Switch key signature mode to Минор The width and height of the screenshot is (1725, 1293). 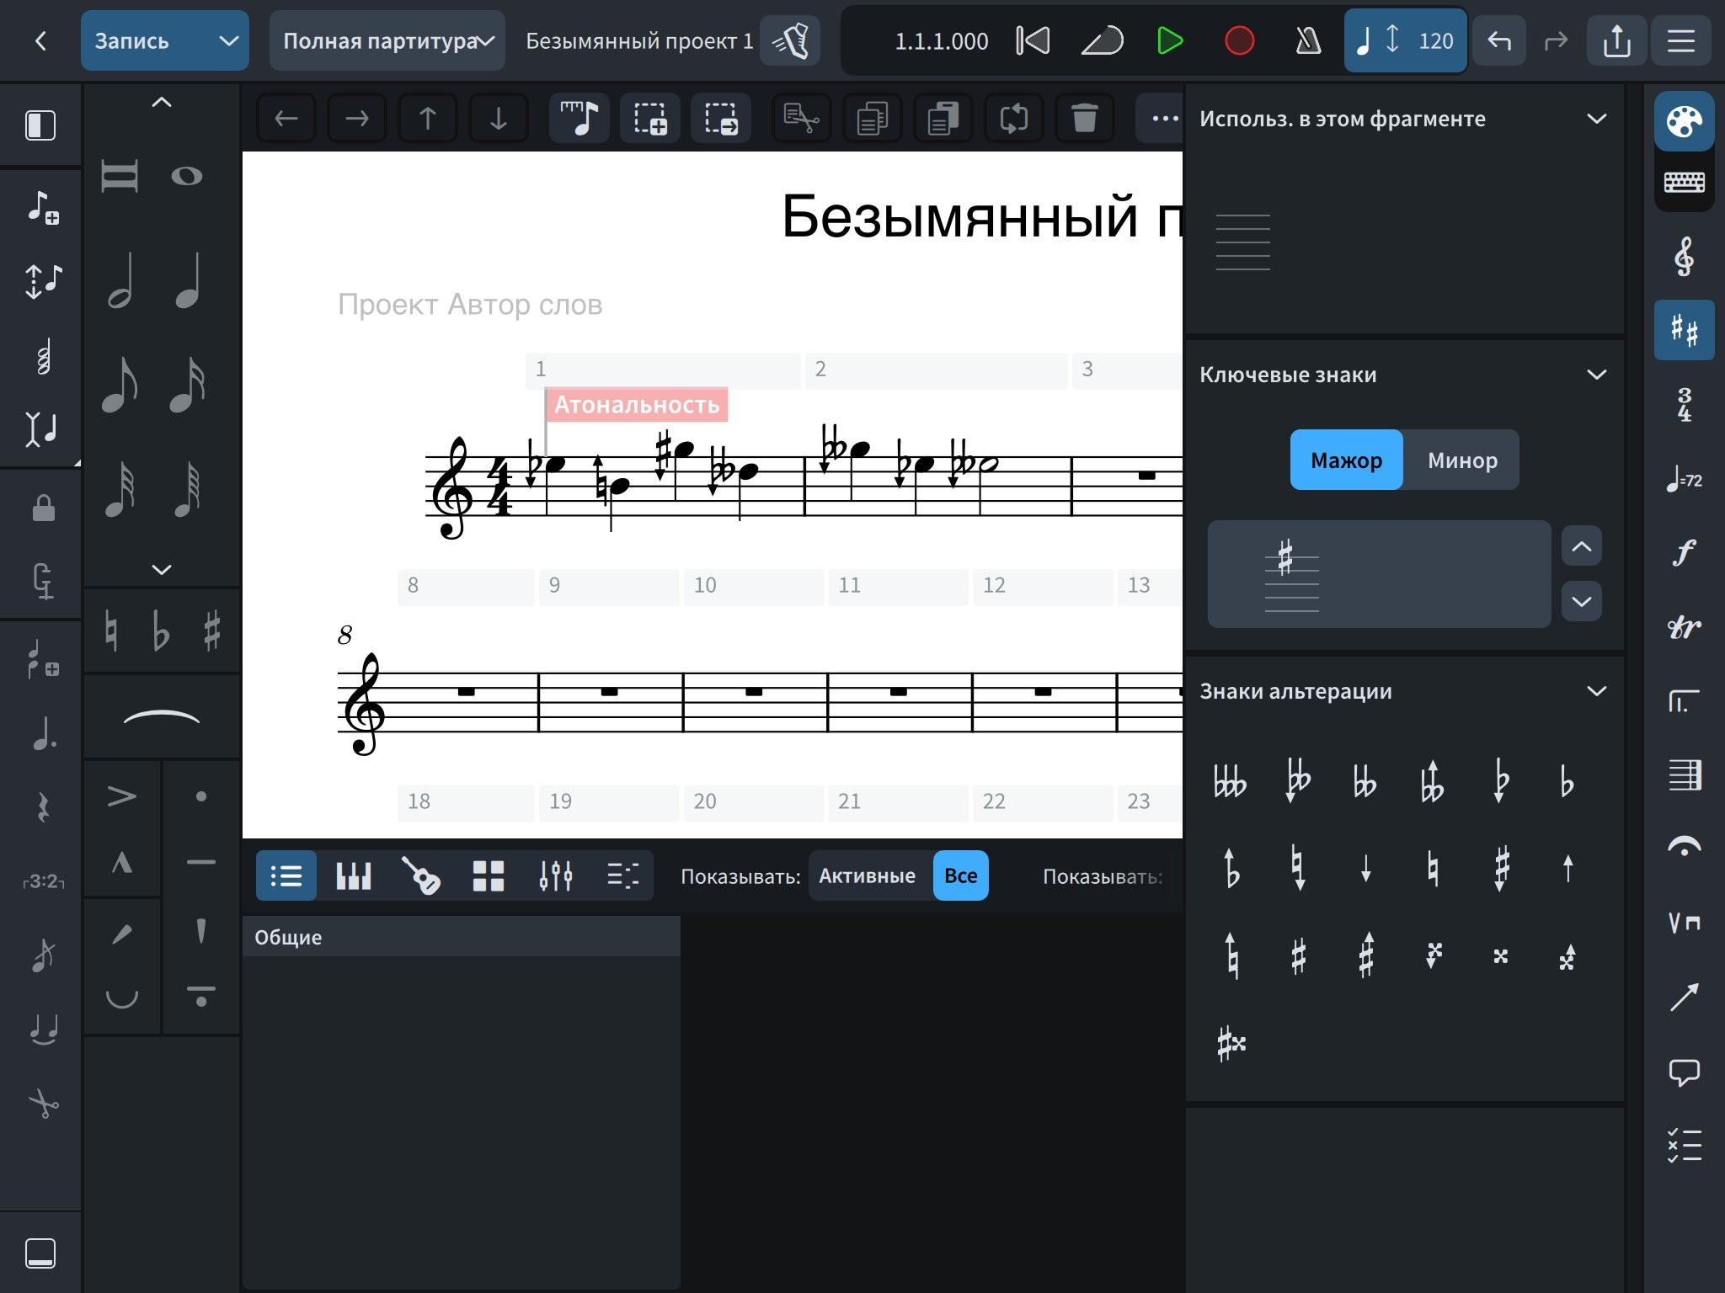1461,460
